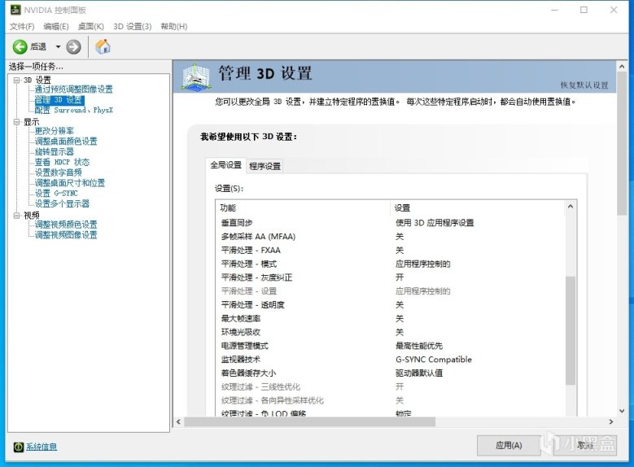634x467 pixels.
Task: Select the 平滑处理 - FXAA row
Action: tap(390, 251)
